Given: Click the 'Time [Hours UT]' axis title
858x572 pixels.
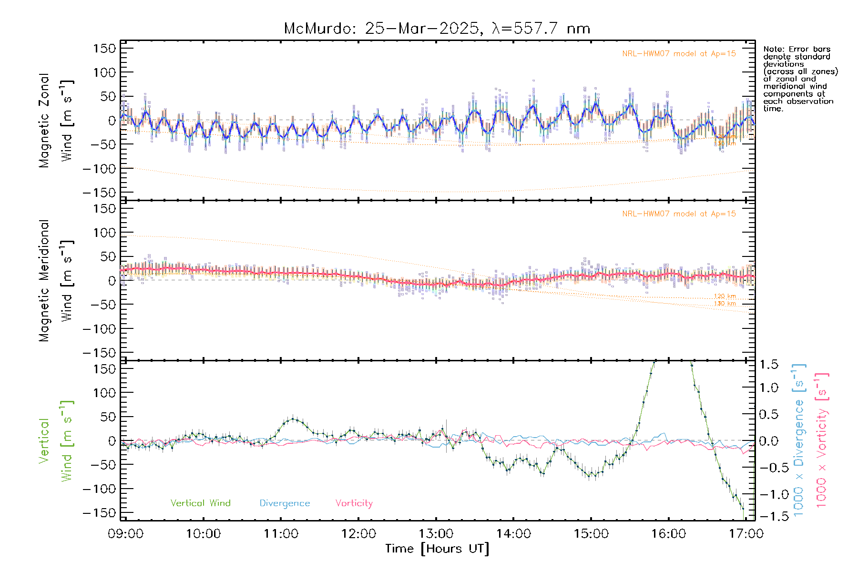Looking at the screenshot, I should (x=437, y=549).
